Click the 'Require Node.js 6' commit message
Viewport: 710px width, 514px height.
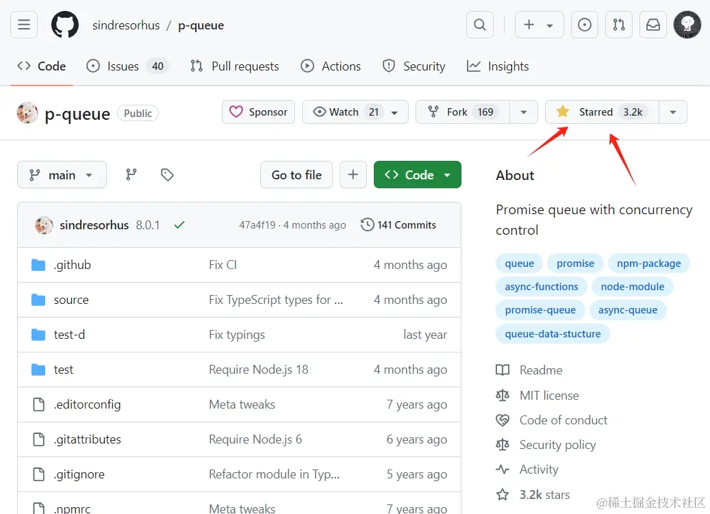[255, 439]
